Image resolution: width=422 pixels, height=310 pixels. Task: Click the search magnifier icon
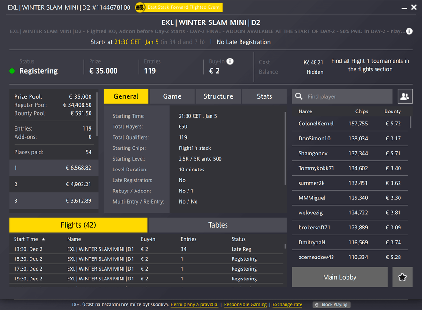(x=299, y=96)
